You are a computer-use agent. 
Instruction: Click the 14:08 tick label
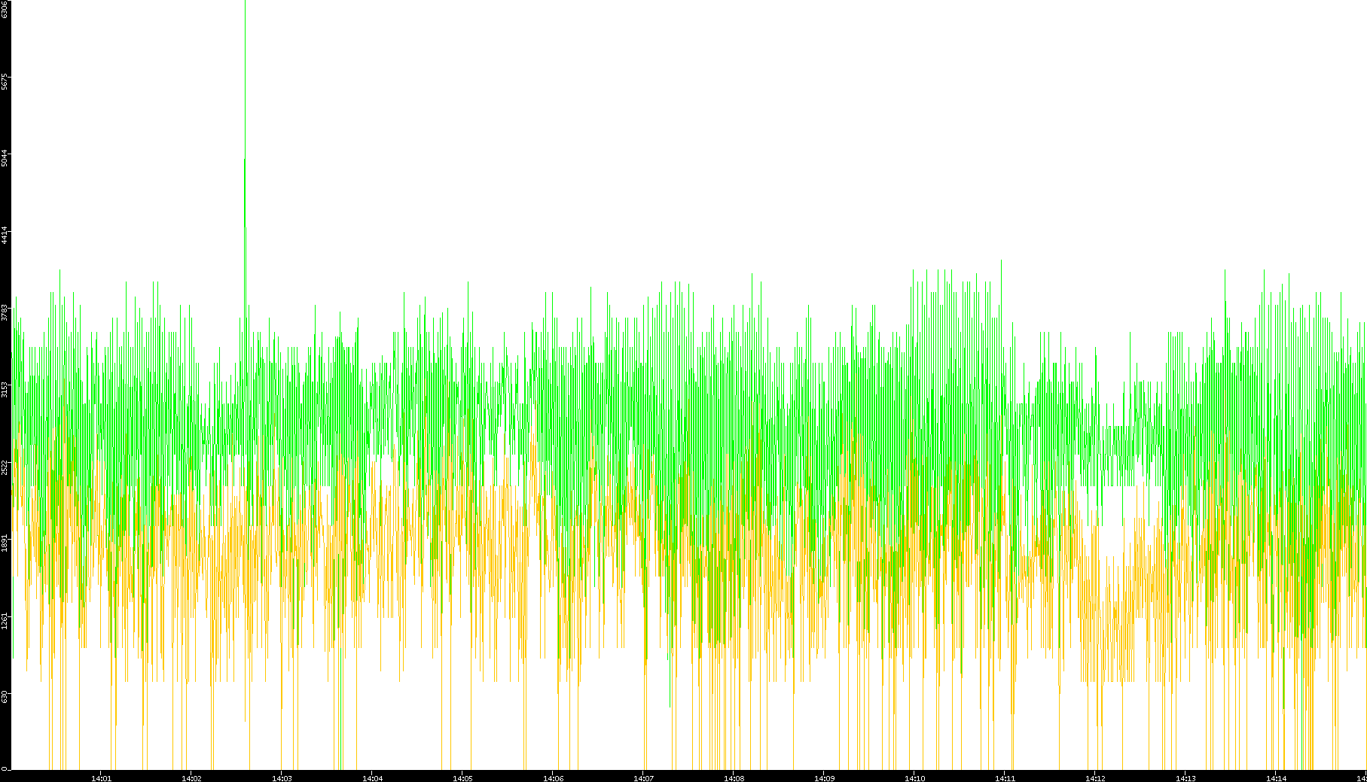(734, 777)
